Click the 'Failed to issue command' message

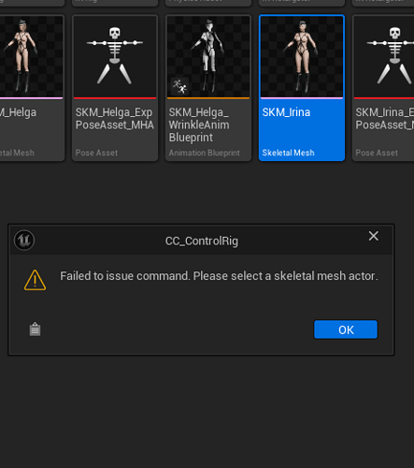(219, 276)
